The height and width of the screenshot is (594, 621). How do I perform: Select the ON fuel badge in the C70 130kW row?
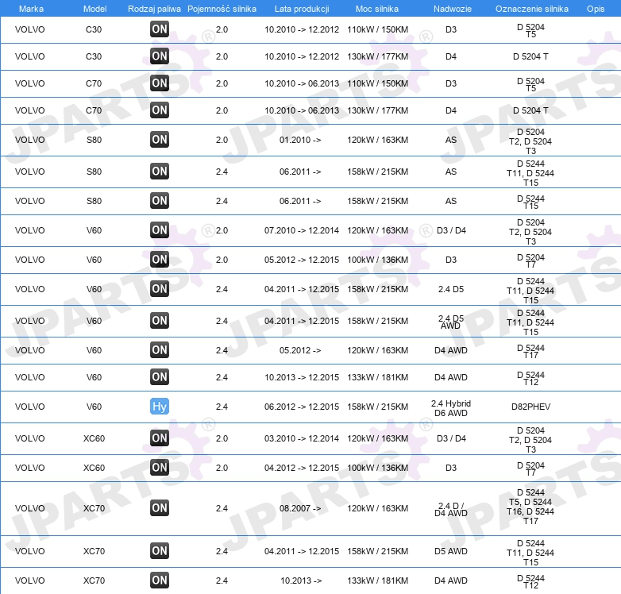[160, 110]
